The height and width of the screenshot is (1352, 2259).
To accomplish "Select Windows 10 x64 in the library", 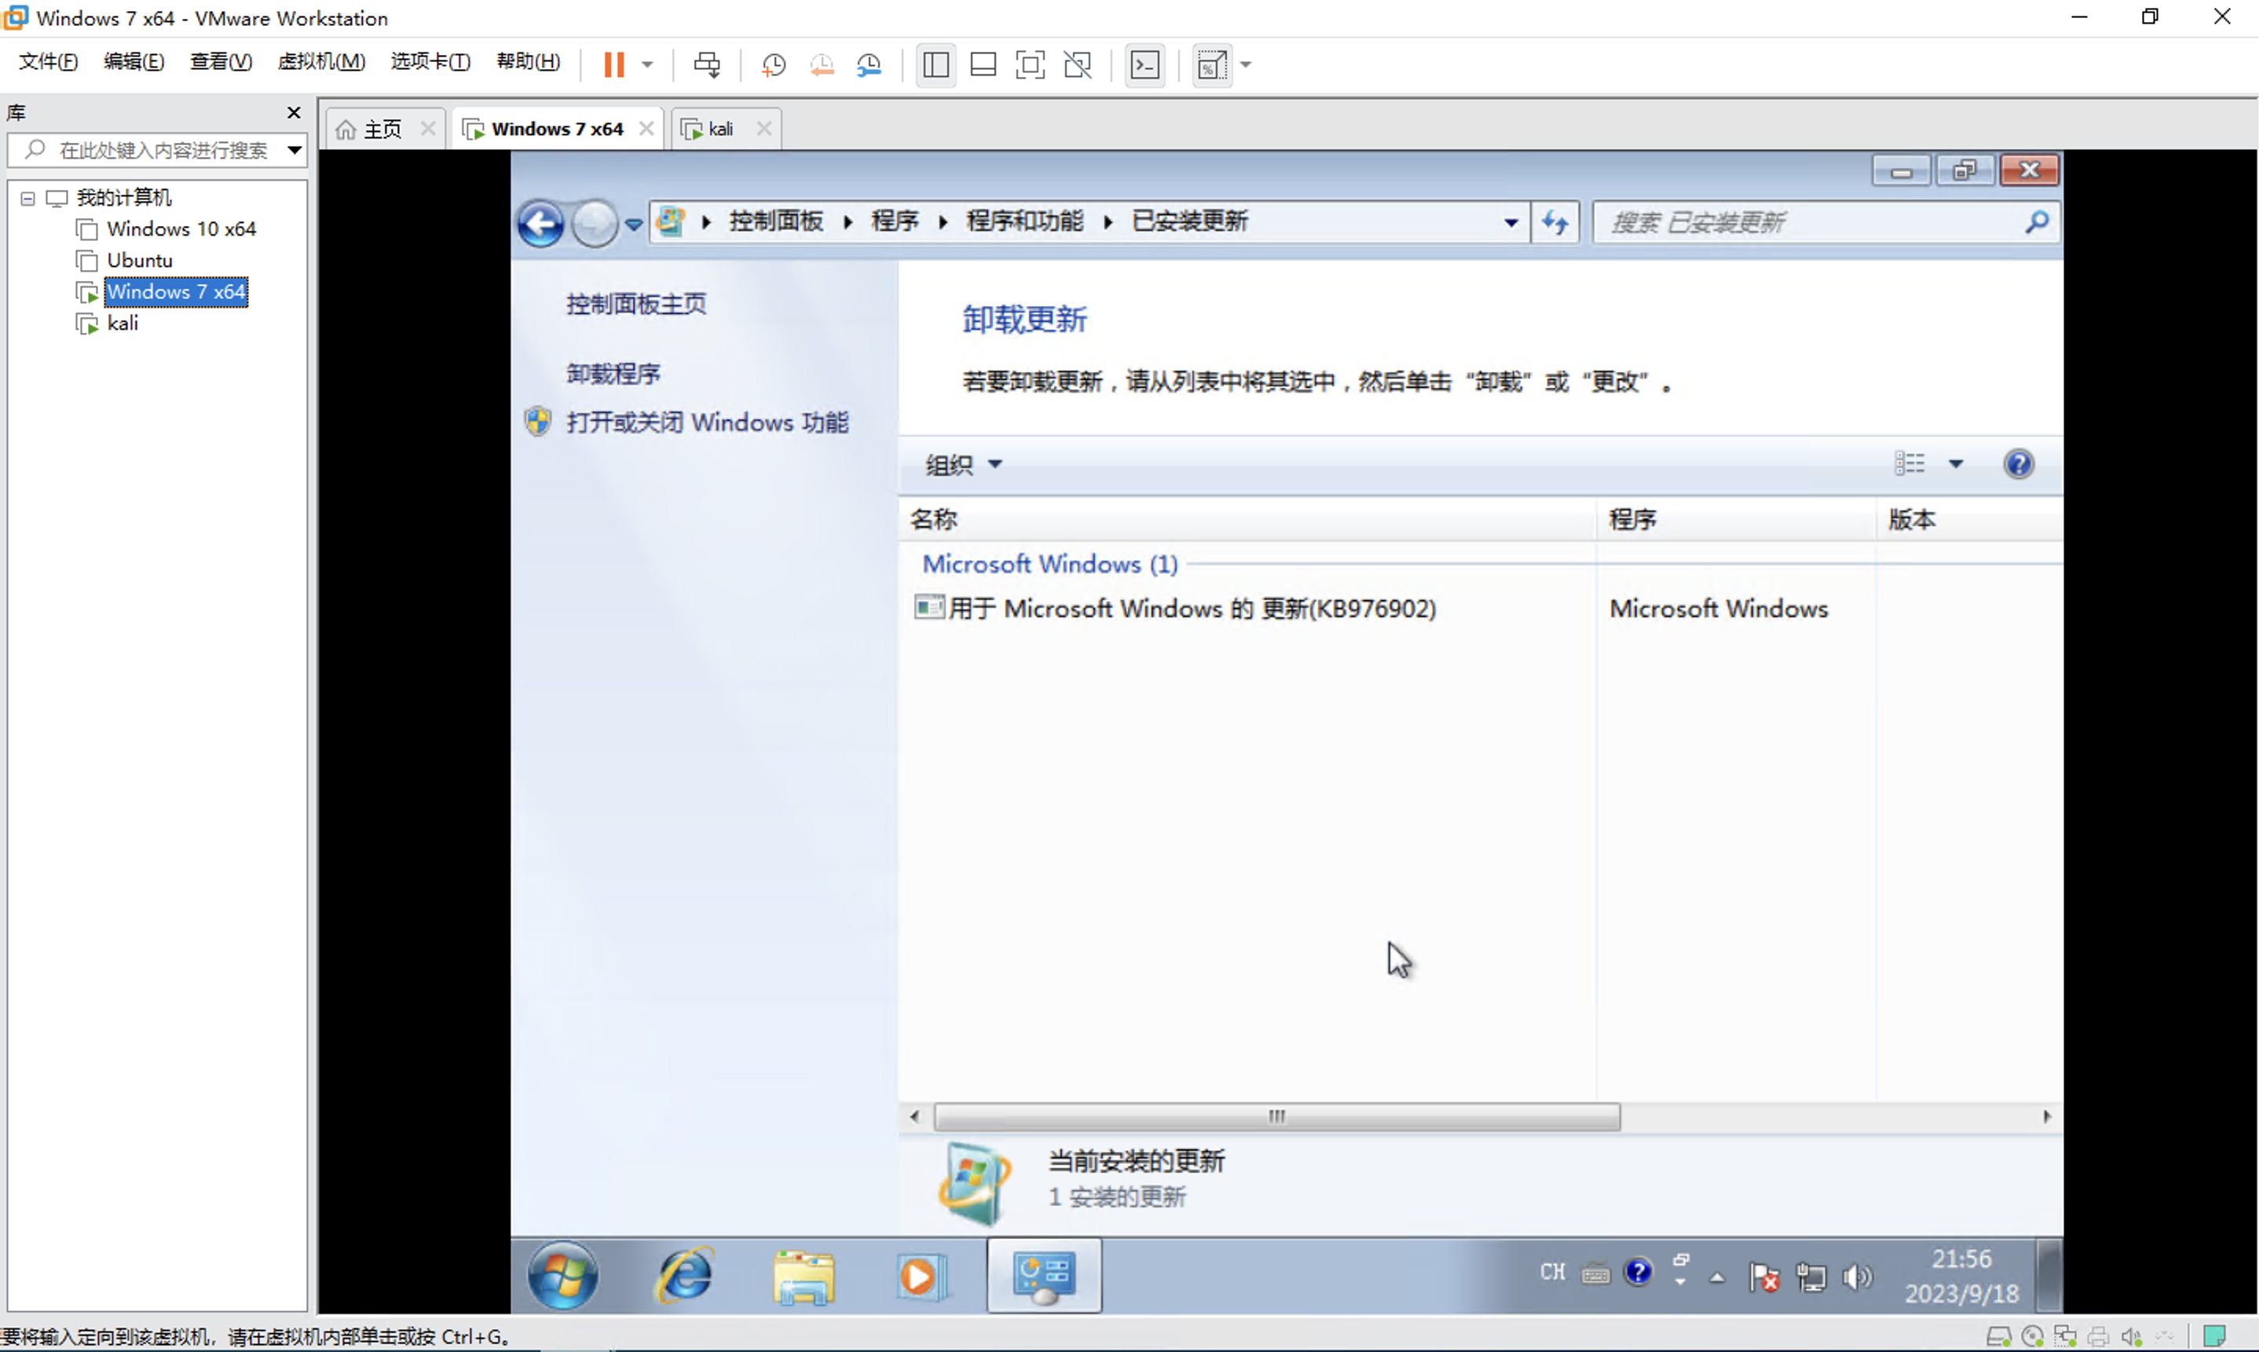I will [x=181, y=228].
